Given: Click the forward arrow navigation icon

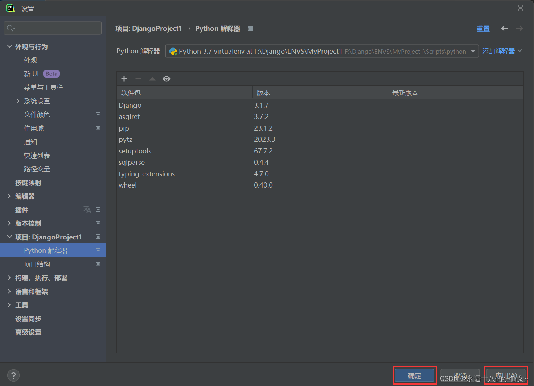Looking at the screenshot, I should [x=519, y=28].
